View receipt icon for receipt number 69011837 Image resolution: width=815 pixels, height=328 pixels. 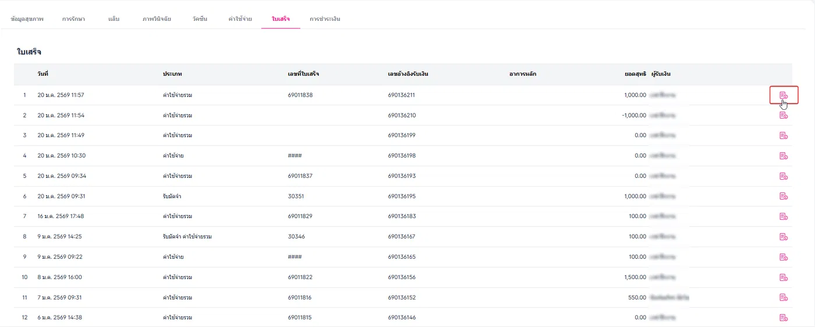coord(784,176)
